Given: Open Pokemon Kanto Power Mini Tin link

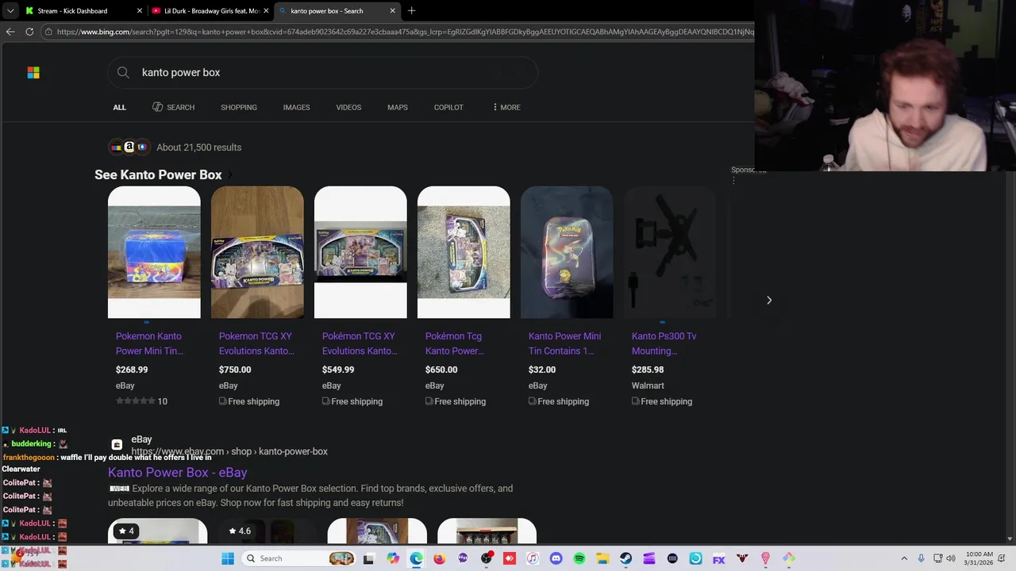Looking at the screenshot, I should (149, 343).
